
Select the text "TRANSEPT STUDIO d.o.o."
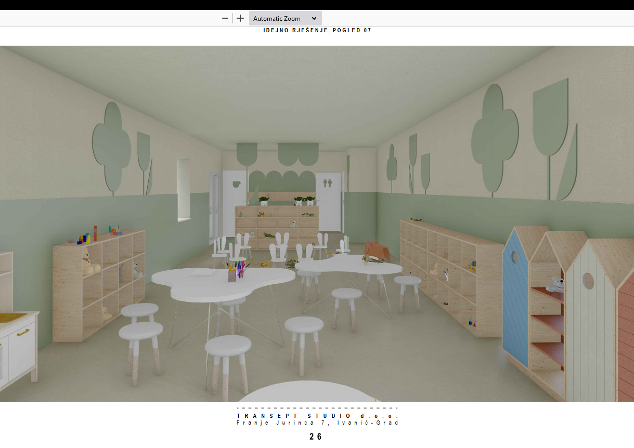[x=318, y=416]
